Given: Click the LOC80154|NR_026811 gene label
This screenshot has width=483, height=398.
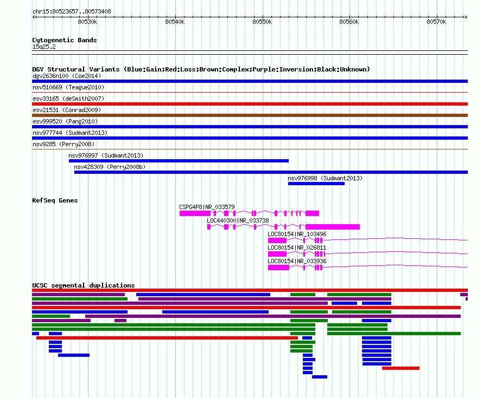Looking at the screenshot, I should point(297,247).
